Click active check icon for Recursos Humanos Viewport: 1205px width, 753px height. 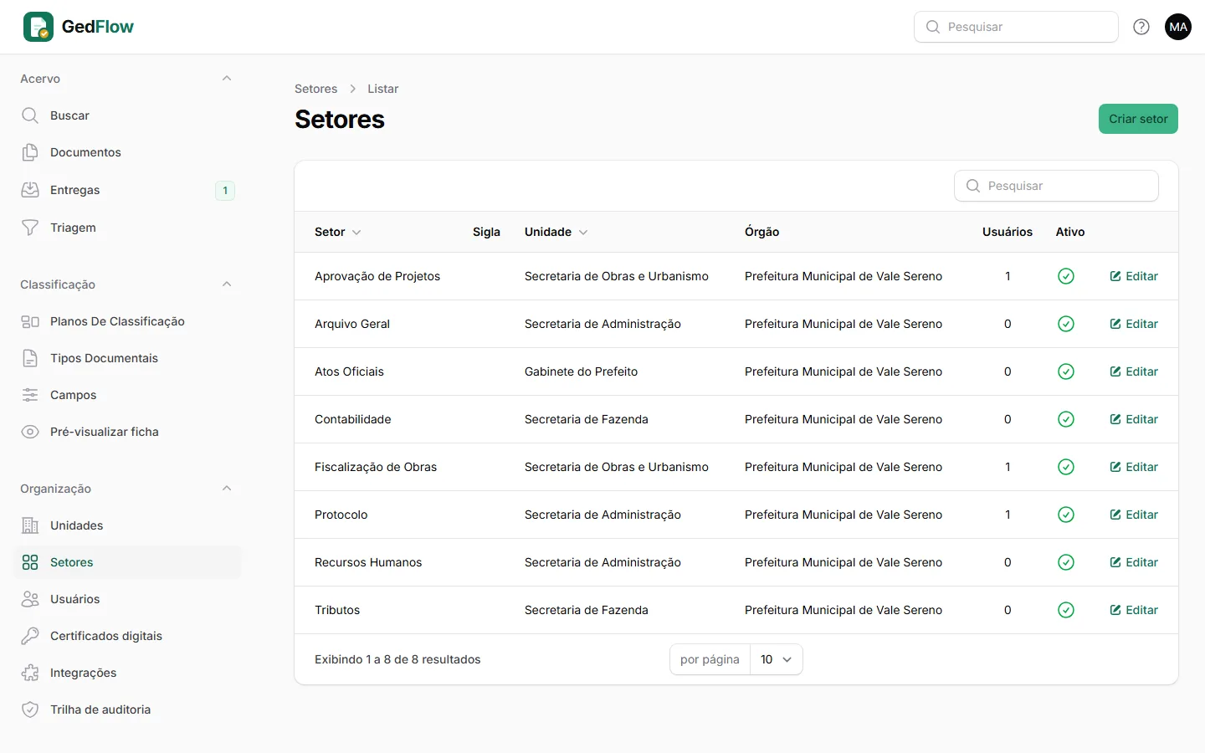(1066, 562)
